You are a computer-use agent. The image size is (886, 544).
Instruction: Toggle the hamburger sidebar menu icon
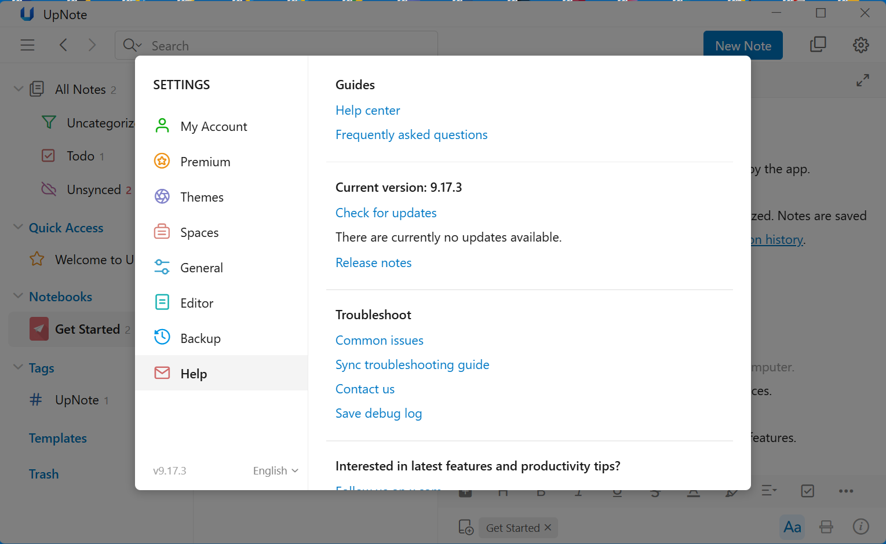(27, 45)
